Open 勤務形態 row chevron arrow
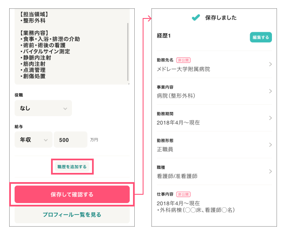 (271, 145)
